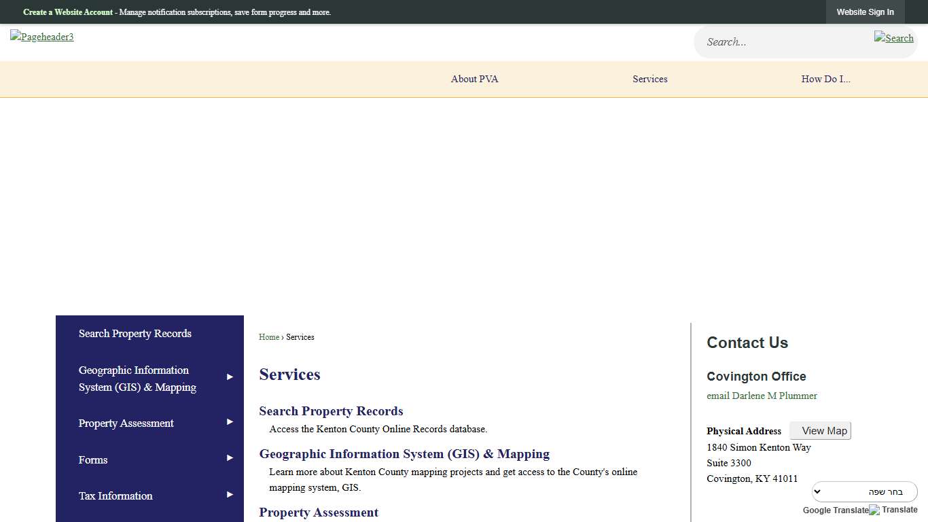Screen dimensions: 928x522
Task: Click the Pageheader3 logo image
Action: [42, 37]
